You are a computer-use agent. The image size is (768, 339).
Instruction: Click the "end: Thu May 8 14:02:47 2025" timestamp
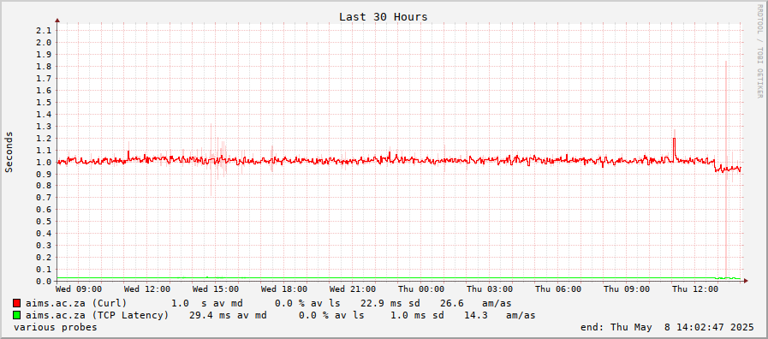click(667, 327)
